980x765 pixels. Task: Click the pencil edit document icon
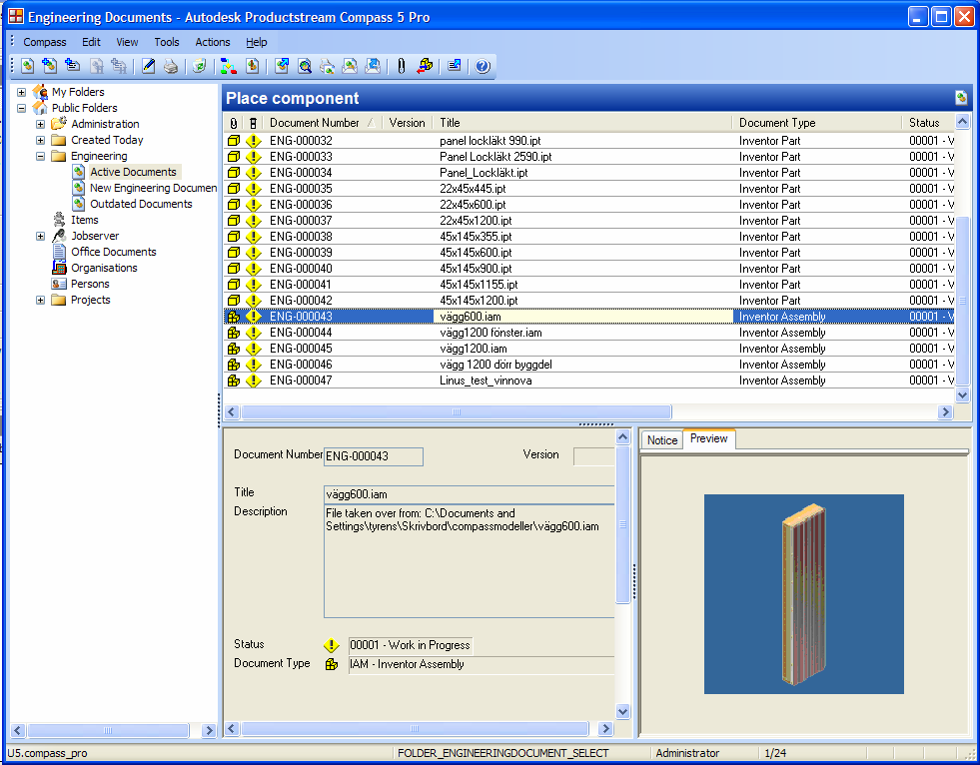tap(148, 66)
